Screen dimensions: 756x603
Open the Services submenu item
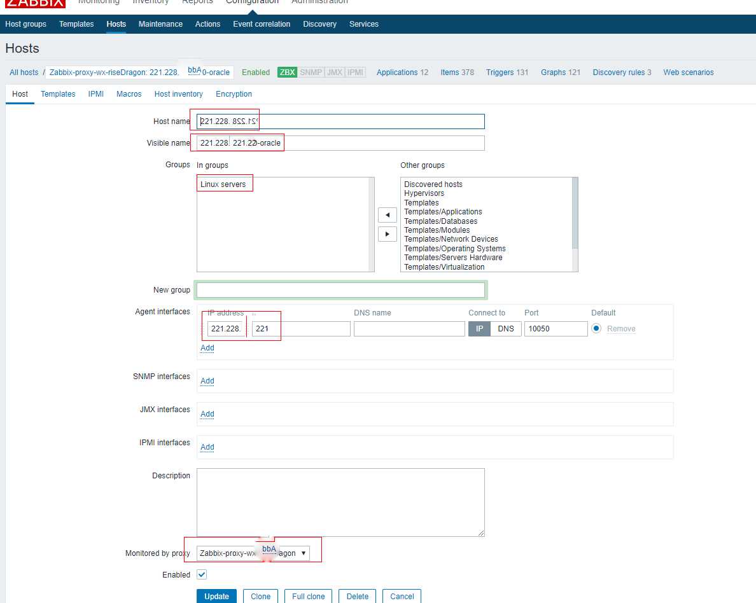[x=364, y=24]
